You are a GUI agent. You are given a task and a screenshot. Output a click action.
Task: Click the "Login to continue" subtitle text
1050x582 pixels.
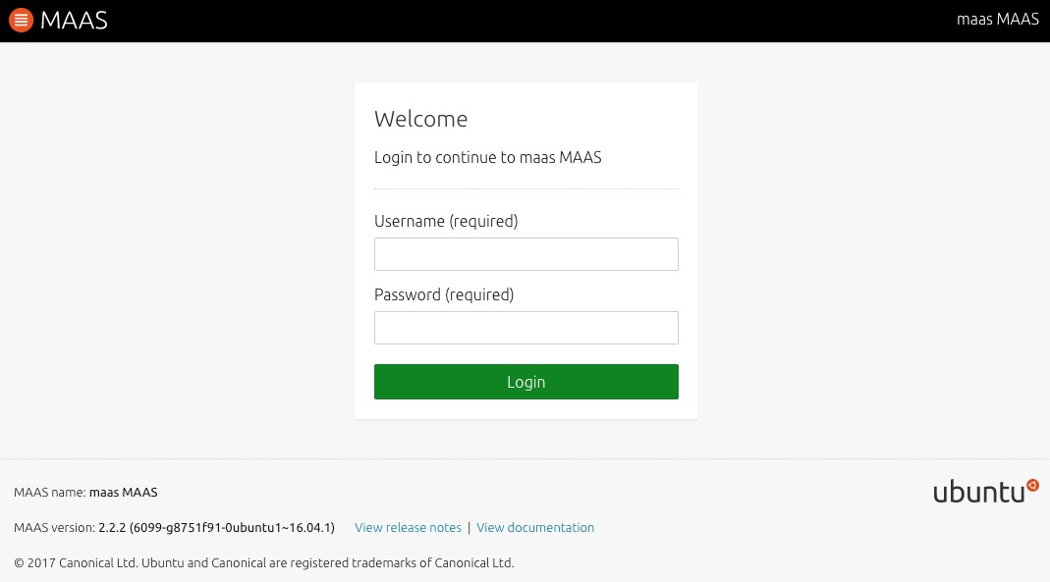coord(487,157)
